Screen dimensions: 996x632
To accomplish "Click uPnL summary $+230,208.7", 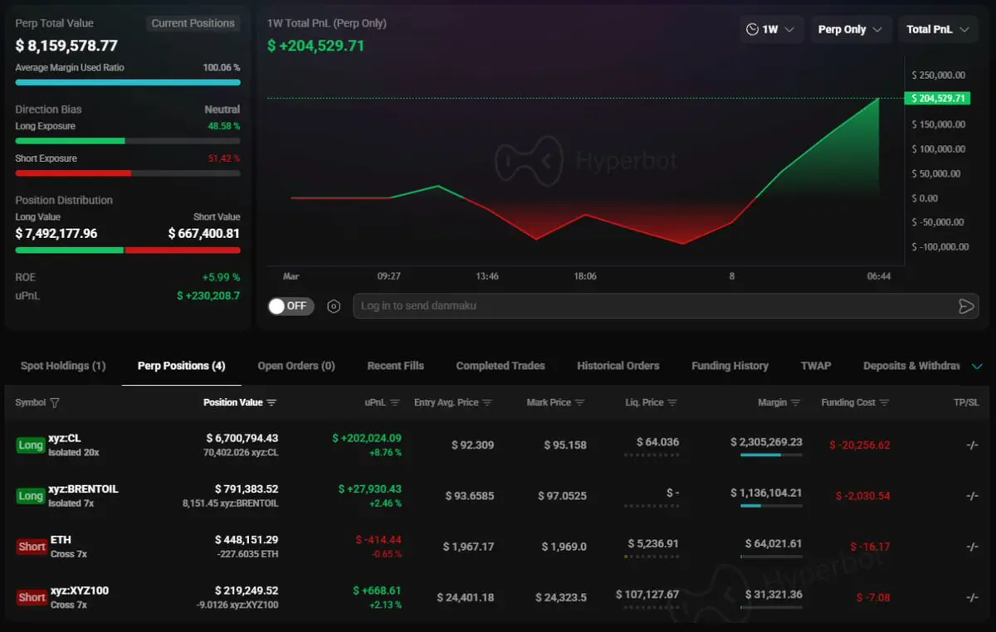I will [208, 295].
